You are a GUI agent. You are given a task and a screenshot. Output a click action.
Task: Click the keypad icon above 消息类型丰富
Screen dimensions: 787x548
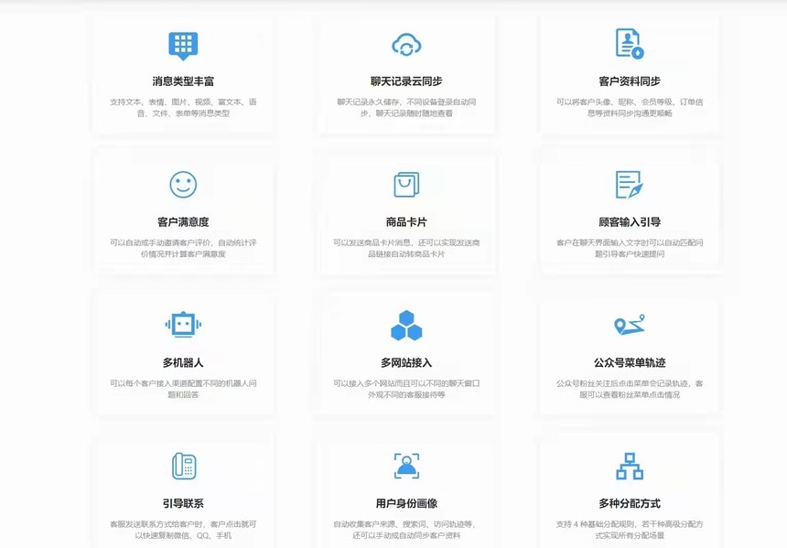183,45
